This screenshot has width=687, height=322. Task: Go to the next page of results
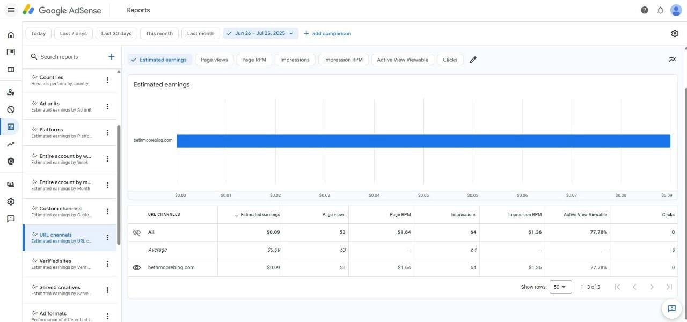[652, 287]
